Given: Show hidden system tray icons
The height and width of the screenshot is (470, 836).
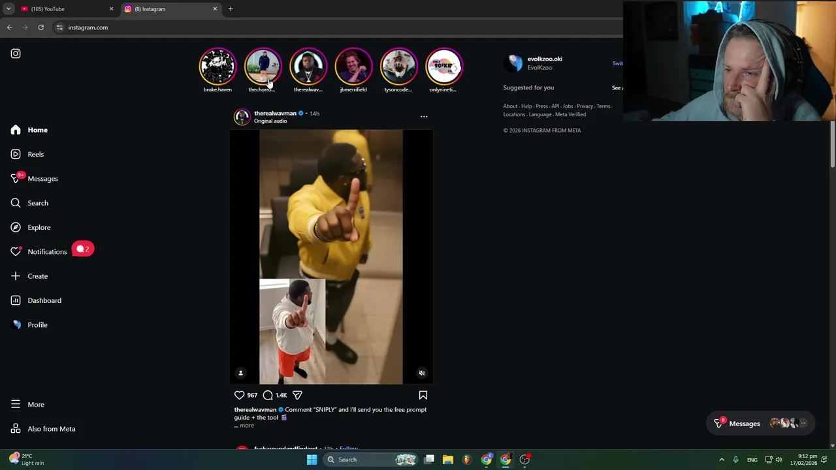Looking at the screenshot, I should pos(722,460).
